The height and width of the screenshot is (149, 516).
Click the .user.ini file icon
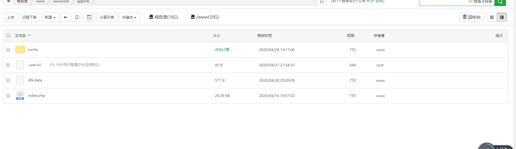pyautogui.click(x=20, y=65)
